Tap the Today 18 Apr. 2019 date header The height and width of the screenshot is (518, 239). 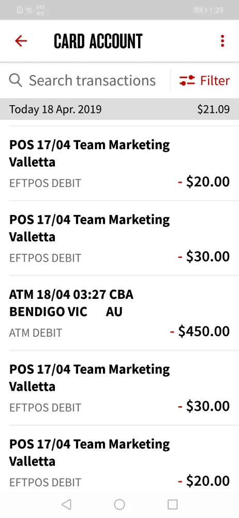[55, 109]
